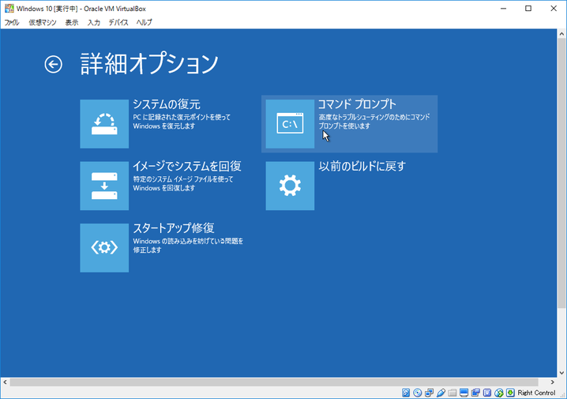
Task: Click the display monitor status icon
Action: pyautogui.click(x=464, y=393)
